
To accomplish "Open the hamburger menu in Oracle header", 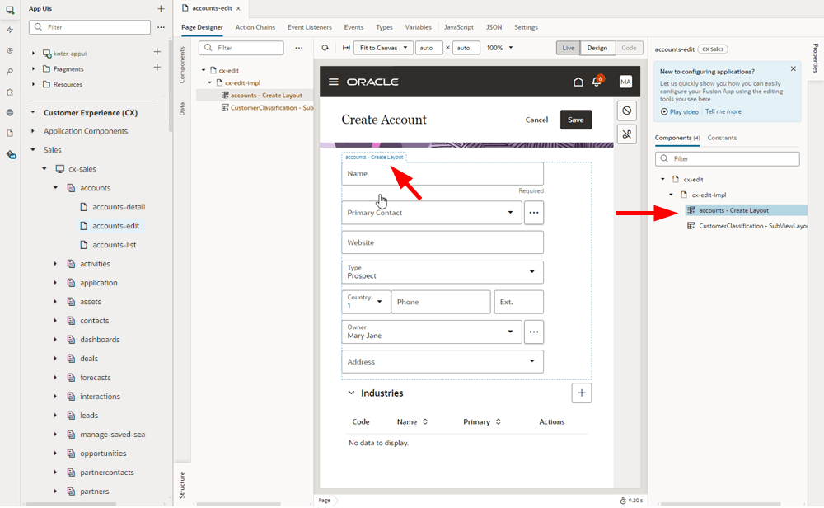I will [x=334, y=82].
